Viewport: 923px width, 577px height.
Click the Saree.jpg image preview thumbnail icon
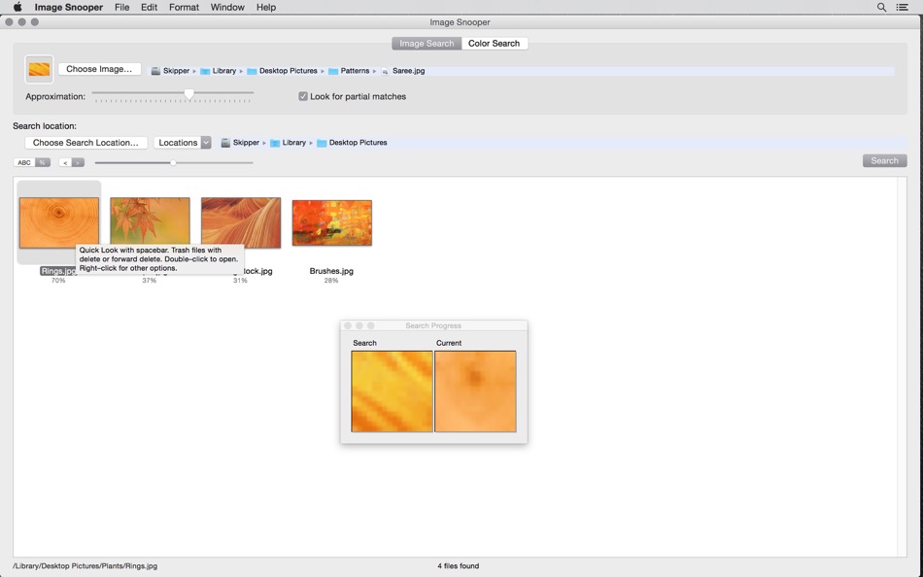tap(38, 69)
